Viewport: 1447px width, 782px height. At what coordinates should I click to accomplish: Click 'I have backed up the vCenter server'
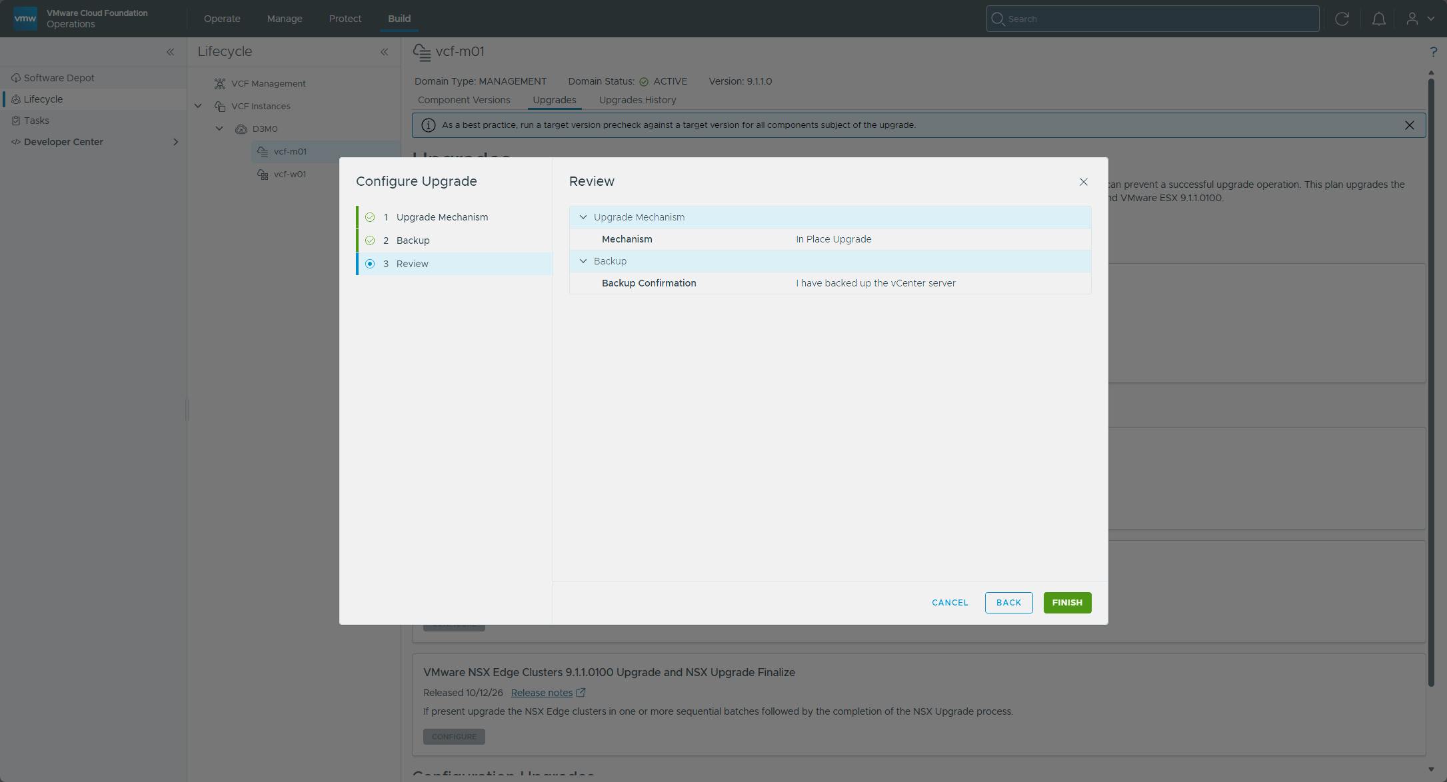tap(876, 283)
